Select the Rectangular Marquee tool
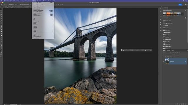Viewport: 188px width, 105px height. (1, 11)
